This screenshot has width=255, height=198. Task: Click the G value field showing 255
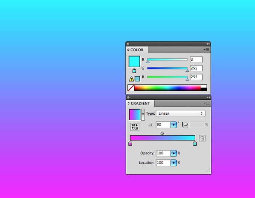click(196, 68)
